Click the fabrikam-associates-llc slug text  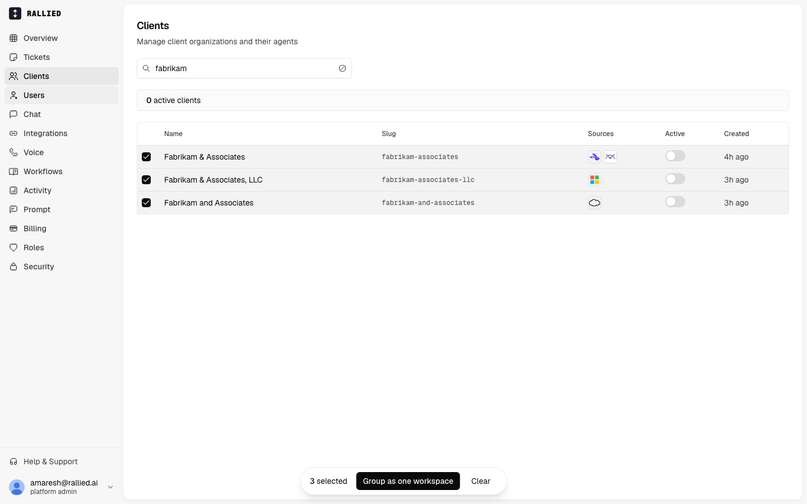(x=428, y=180)
